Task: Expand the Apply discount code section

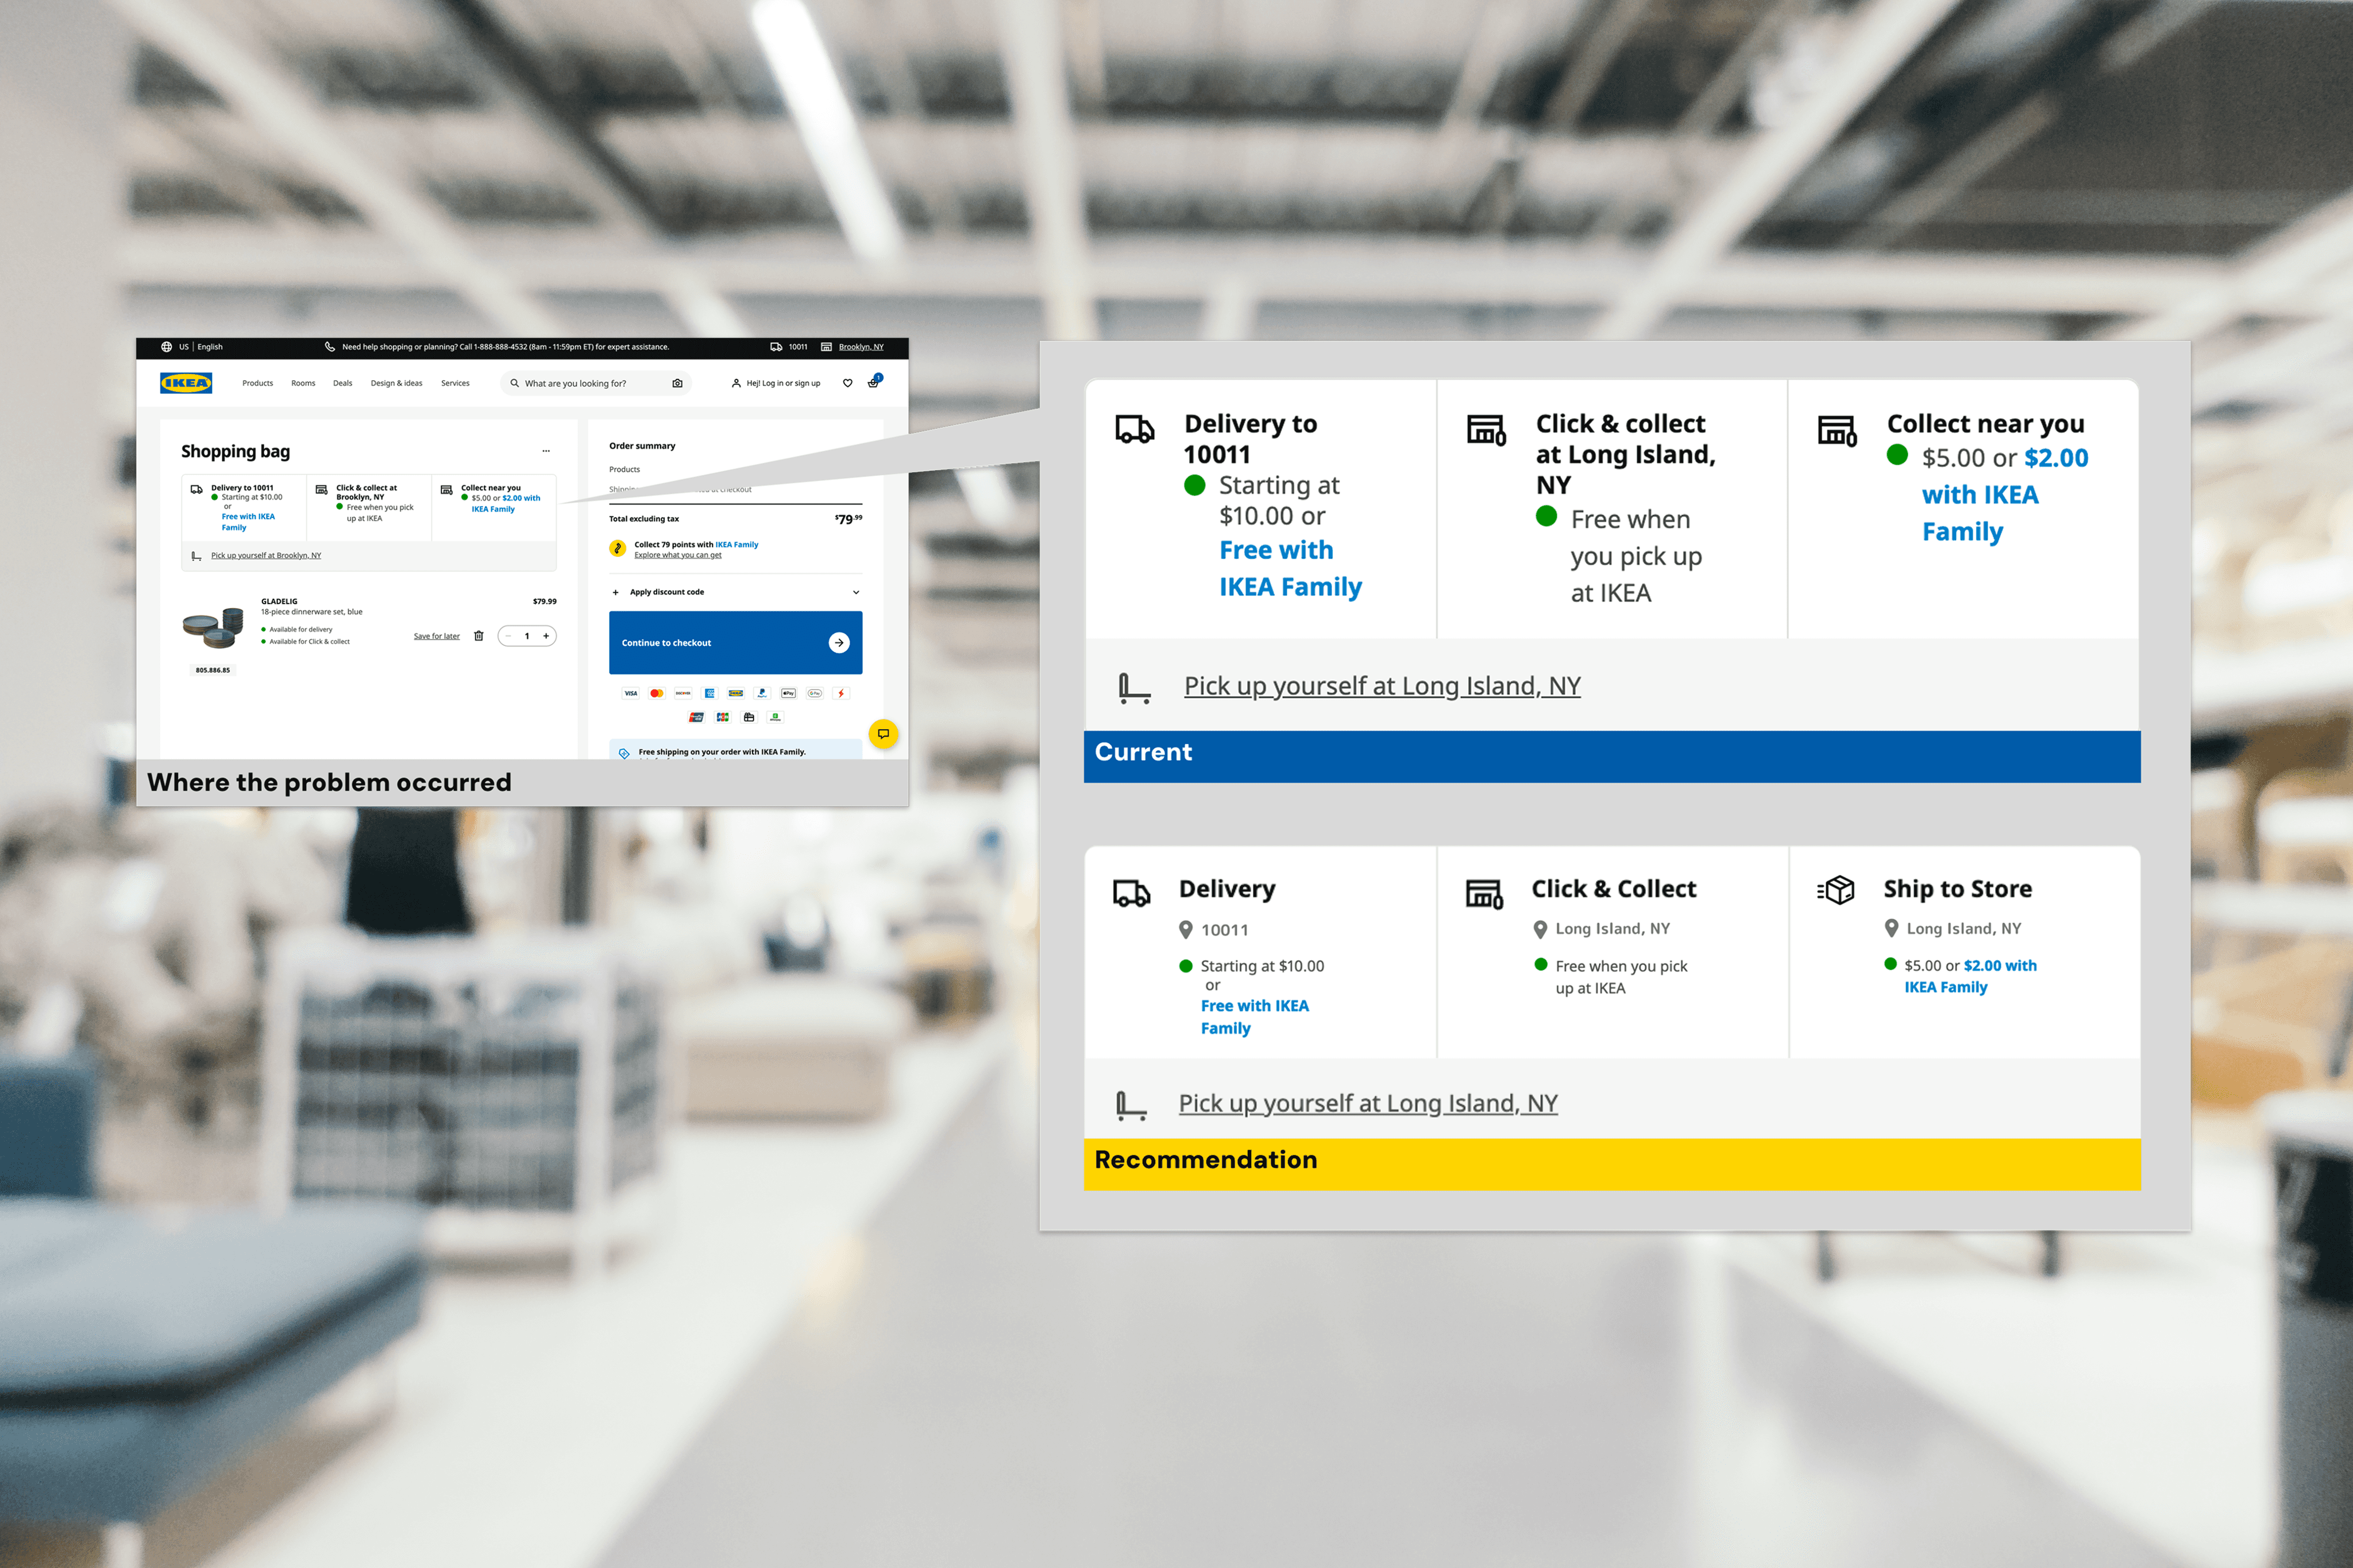Action: [x=666, y=593]
